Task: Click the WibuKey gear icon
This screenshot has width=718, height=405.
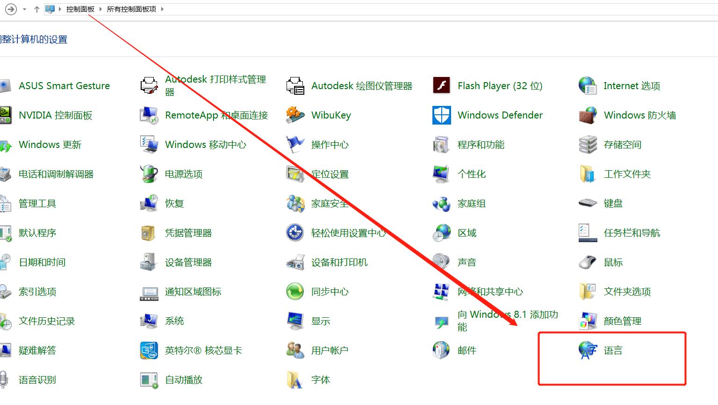Action: (x=294, y=115)
